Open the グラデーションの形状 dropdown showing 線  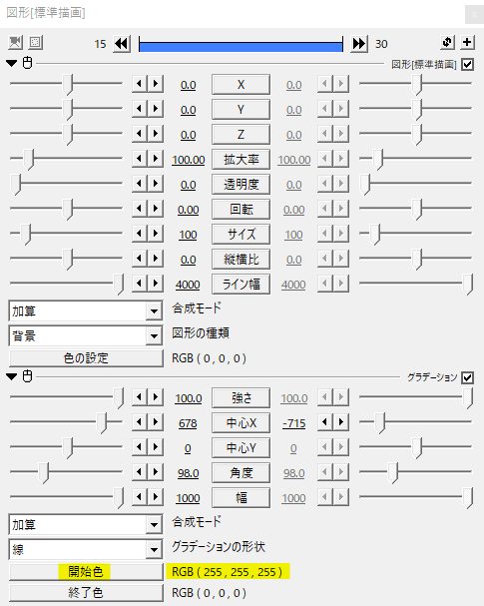tap(86, 549)
